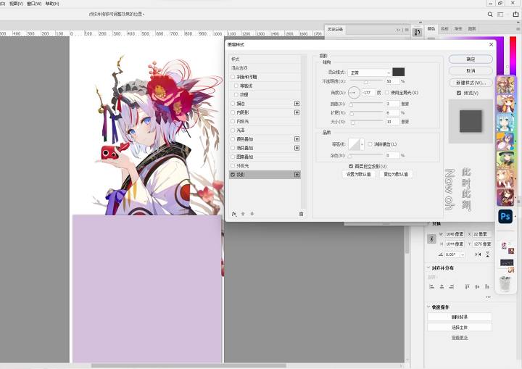Collapse the Align and Distribute (对齐并分布) section

(x=428, y=268)
